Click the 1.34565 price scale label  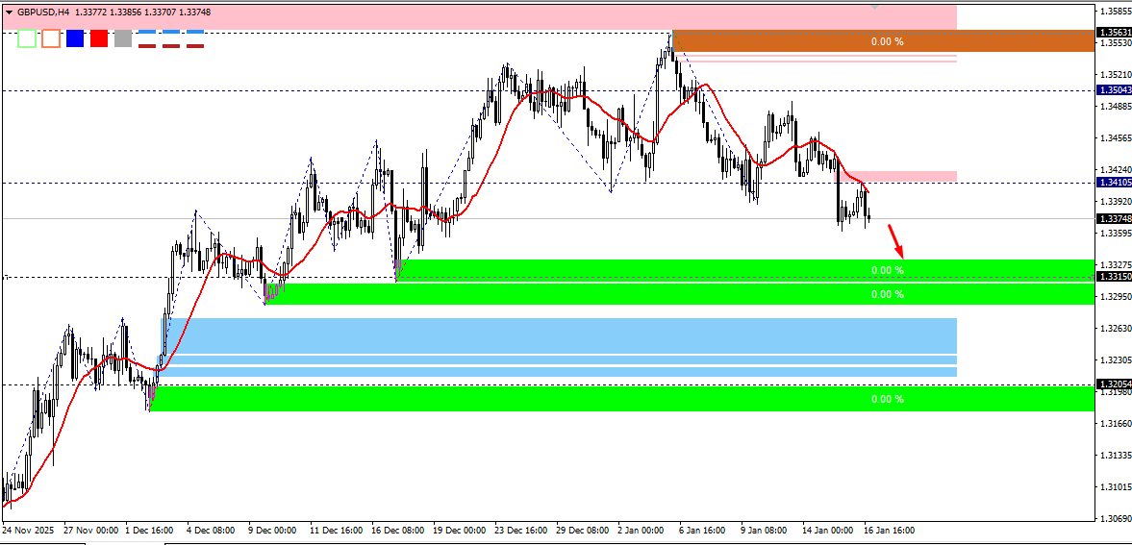(1116, 137)
